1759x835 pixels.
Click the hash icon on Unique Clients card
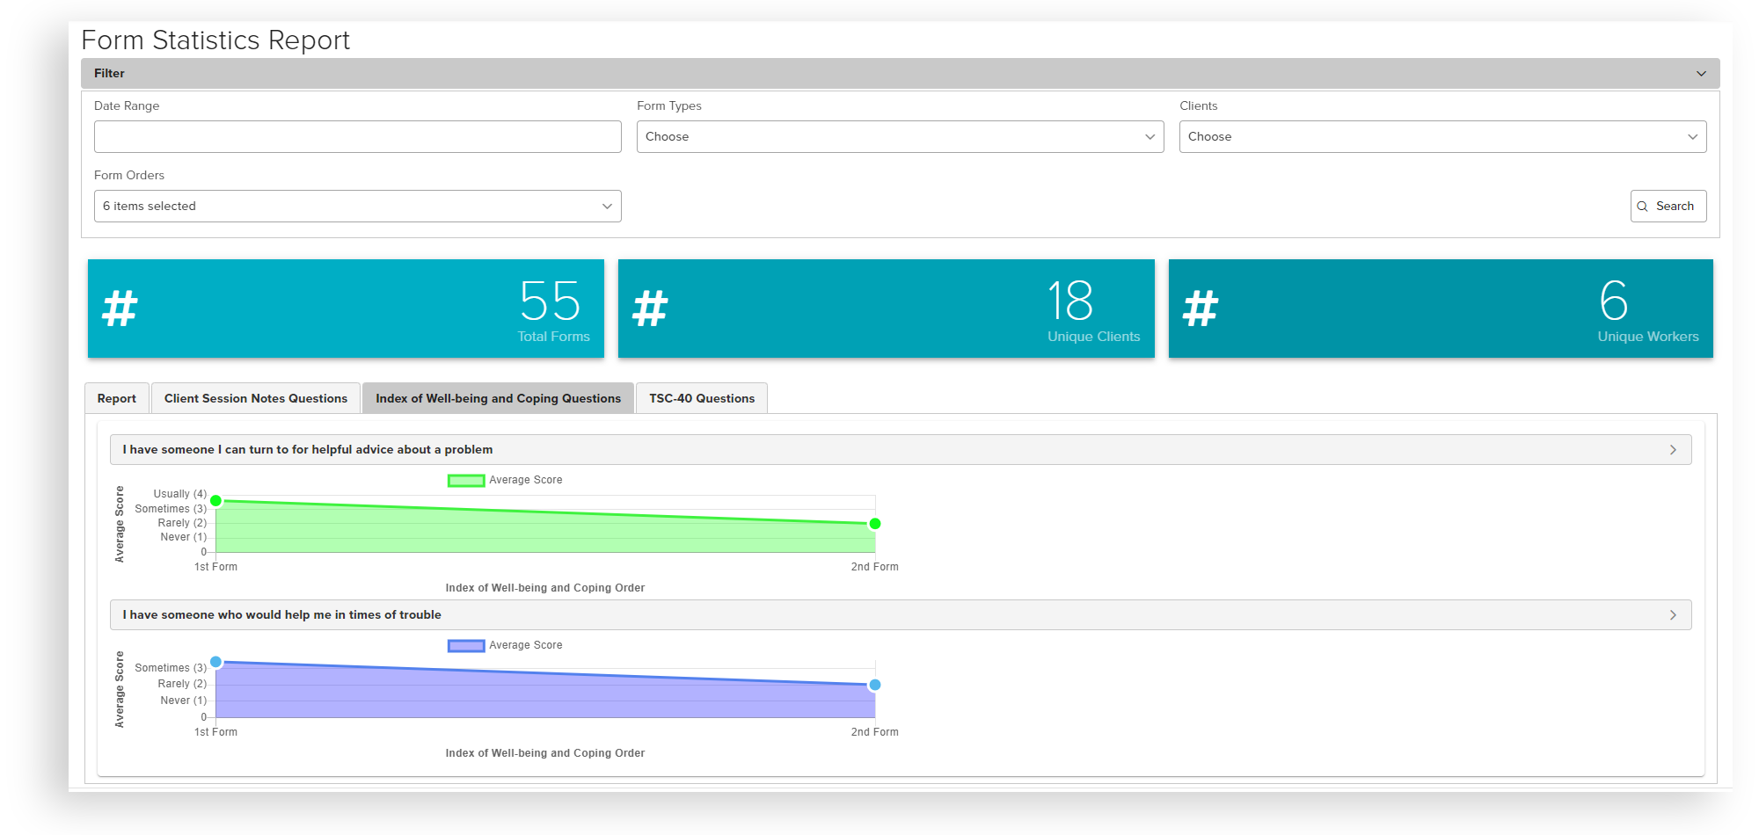point(650,309)
